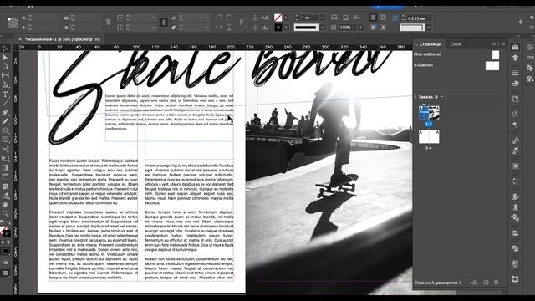Select the Pen tool
Screen dimensions: 535x301
click(x=5, y=112)
